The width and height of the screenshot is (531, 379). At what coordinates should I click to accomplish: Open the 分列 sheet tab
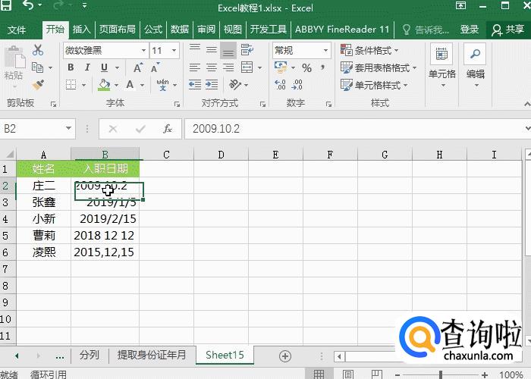tap(89, 355)
